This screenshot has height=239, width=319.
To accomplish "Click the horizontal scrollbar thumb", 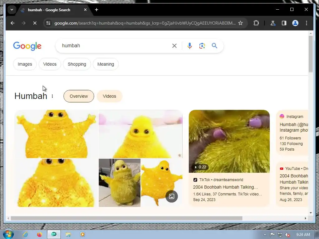I will click(x=126, y=218).
